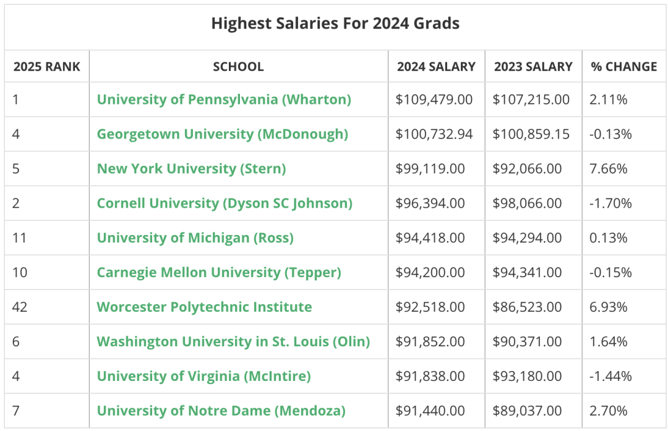Viewport: 668px width, 431px height.
Task: Click Wharton's $109,479.00 salary cell
Action: [435, 100]
